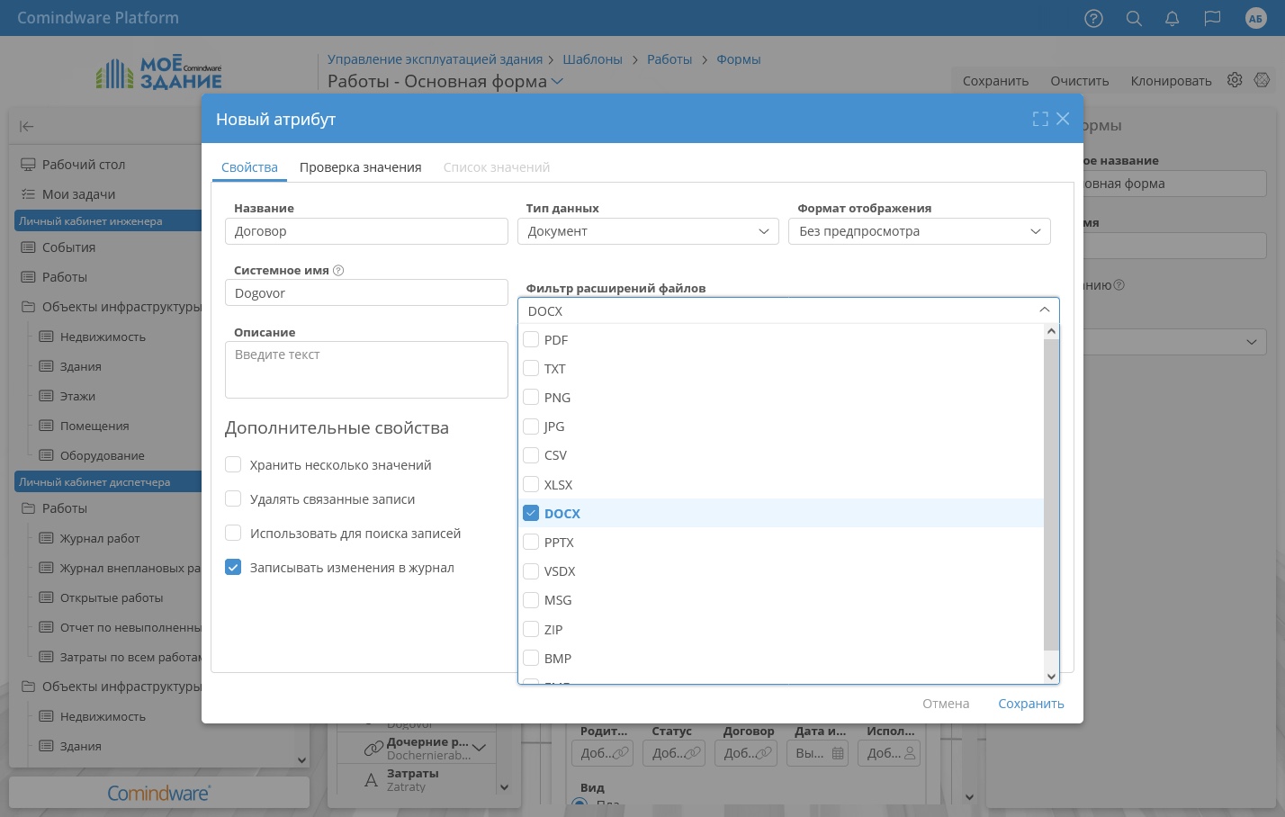
Task: Click Очистить in the page toolbar
Action: click(1080, 81)
